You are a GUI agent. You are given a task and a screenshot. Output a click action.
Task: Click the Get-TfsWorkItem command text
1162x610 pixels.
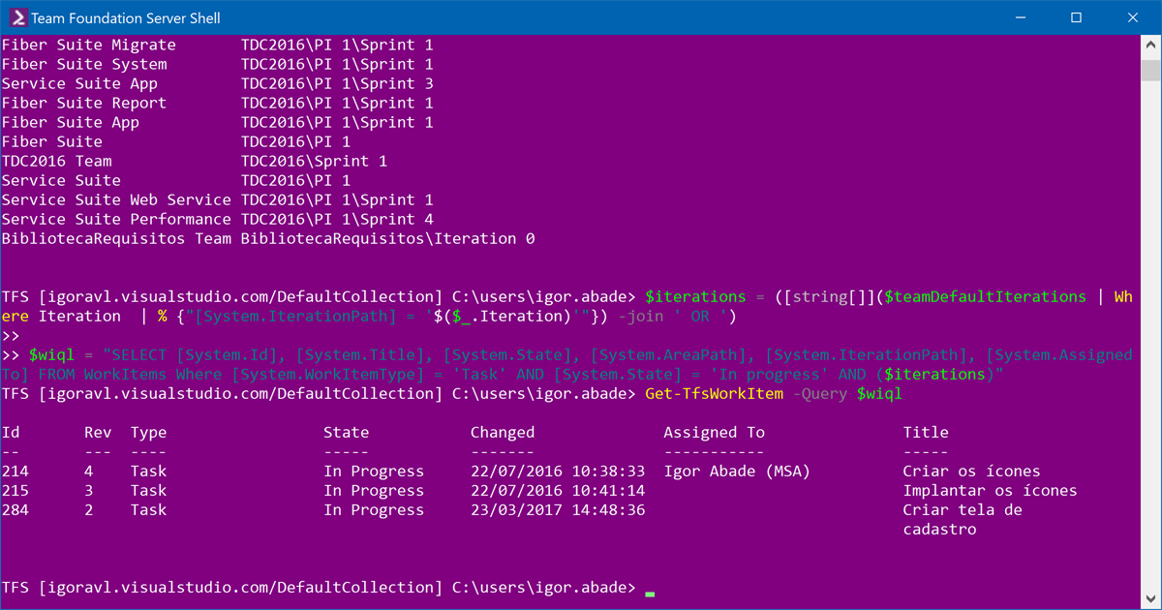(x=714, y=394)
